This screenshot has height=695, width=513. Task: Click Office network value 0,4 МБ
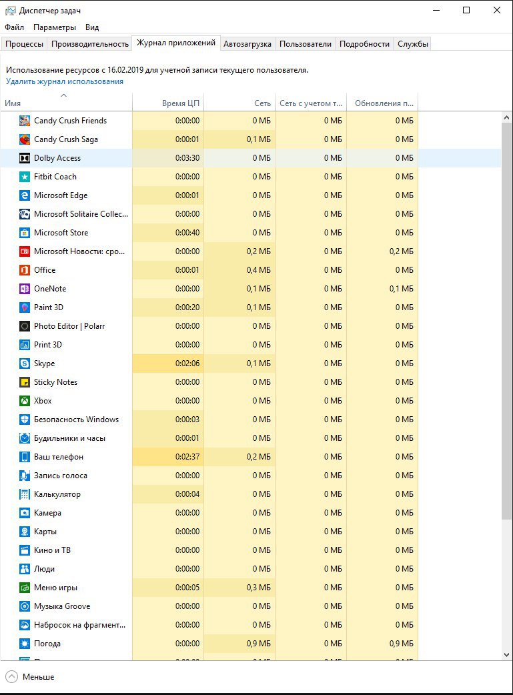pyautogui.click(x=258, y=270)
